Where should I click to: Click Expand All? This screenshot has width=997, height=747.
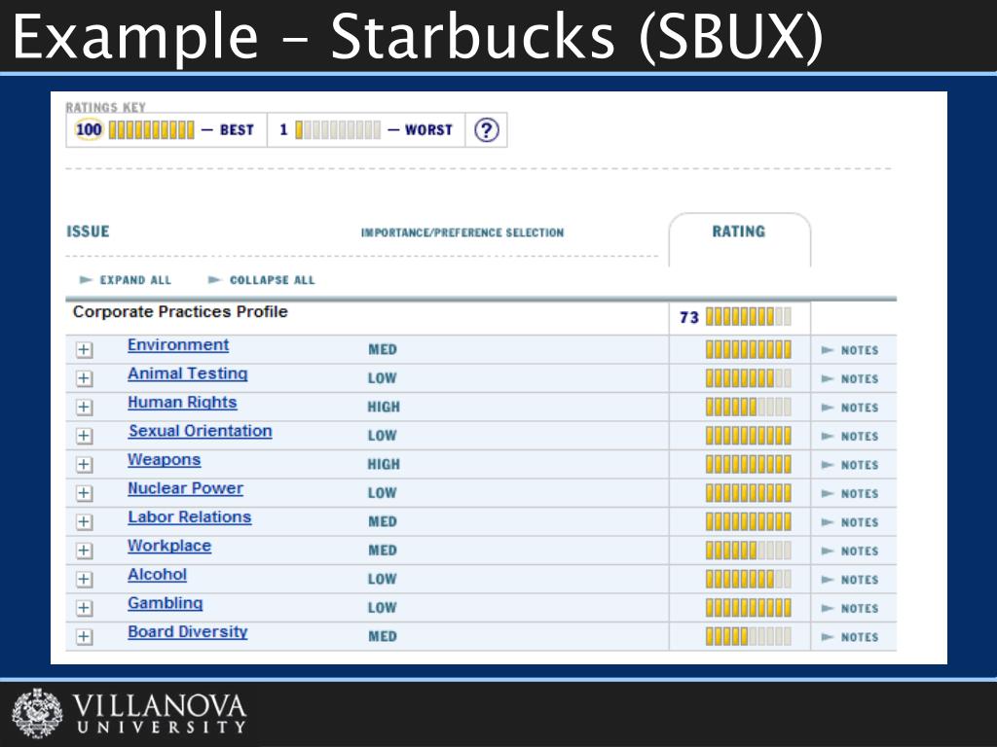(126, 280)
